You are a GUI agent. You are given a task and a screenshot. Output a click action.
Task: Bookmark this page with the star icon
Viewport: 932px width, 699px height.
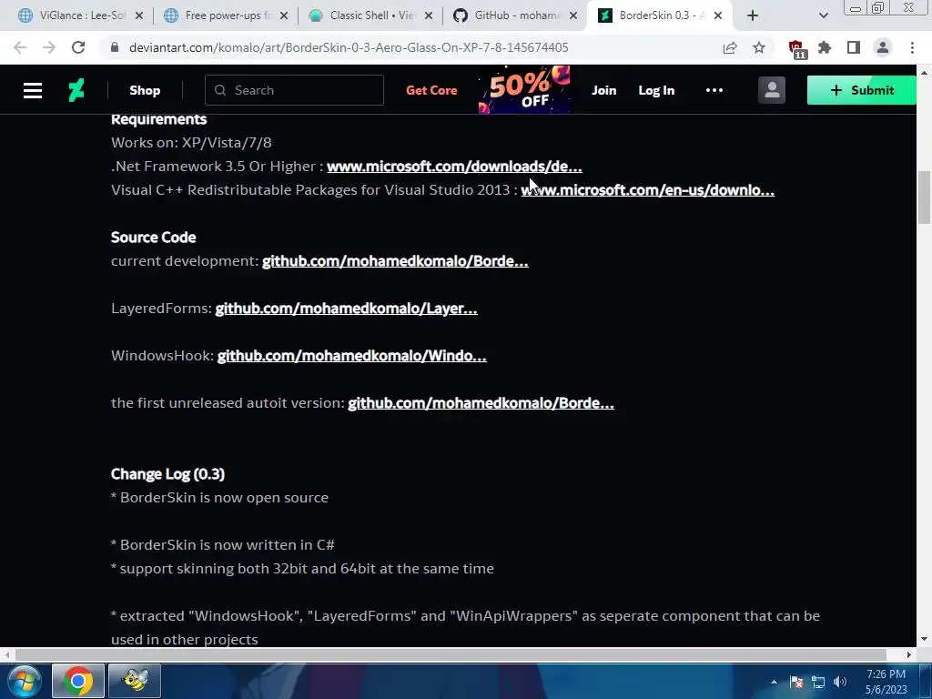[x=759, y=47]
